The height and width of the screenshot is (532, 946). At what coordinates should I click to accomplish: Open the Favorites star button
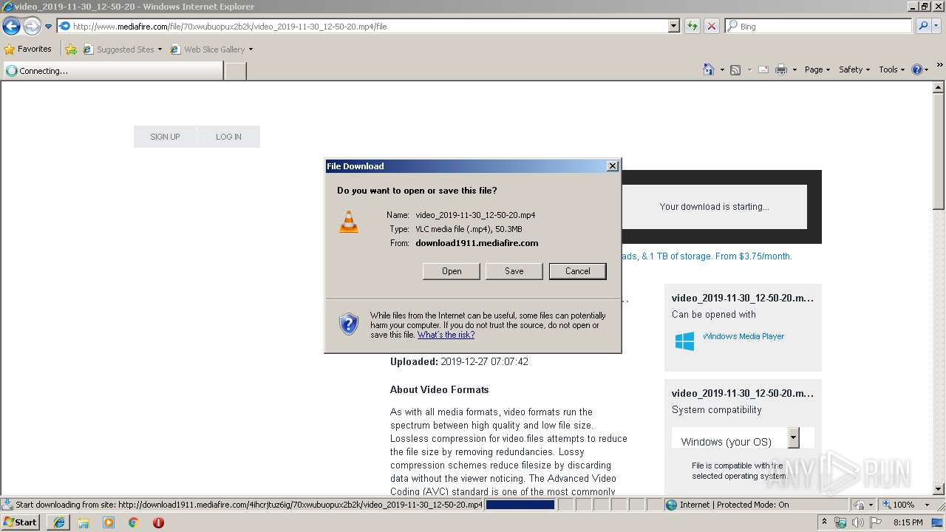(28, 49)
